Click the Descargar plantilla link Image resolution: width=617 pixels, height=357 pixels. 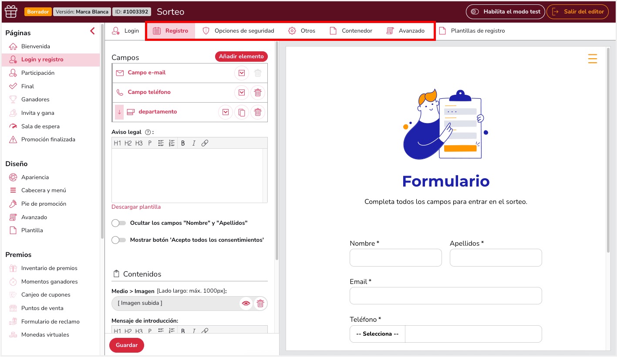click(136, 207)
